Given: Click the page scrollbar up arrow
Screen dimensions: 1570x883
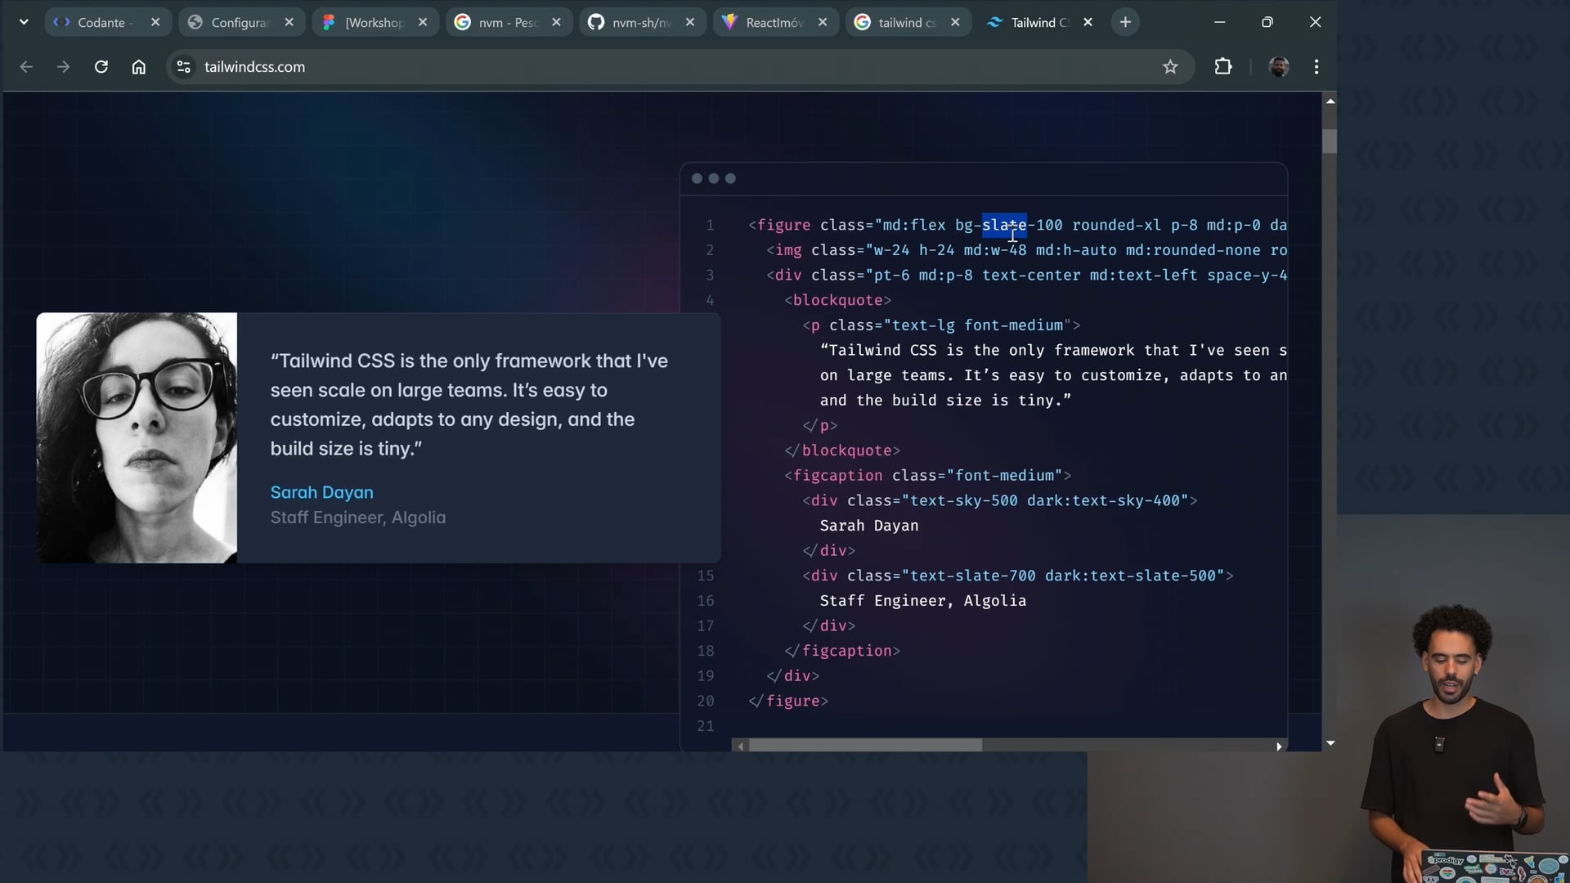Looking at the screenshot, I should pyautogui.click(x=1330, y=101).
